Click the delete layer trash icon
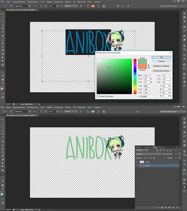This screenshot has height=211, width=187. click(177, 207)
